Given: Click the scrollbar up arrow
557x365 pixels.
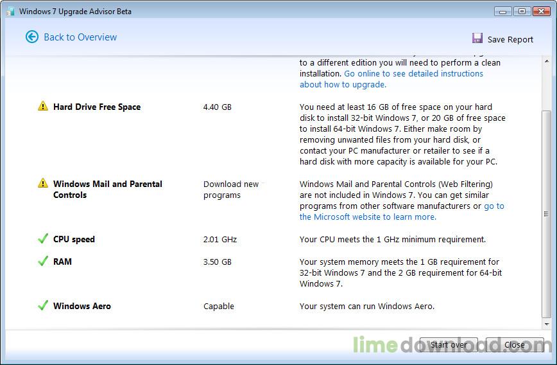Looking at the screenshot, I should [547, 62].
